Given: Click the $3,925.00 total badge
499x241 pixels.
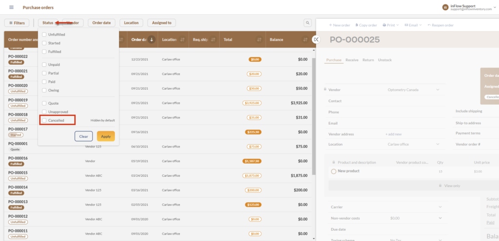Looking at the screenshot, I should coord(252,103).
